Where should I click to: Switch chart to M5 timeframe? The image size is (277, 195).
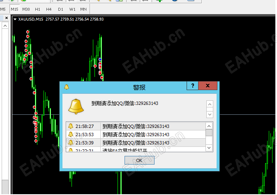tap(2, 9)
